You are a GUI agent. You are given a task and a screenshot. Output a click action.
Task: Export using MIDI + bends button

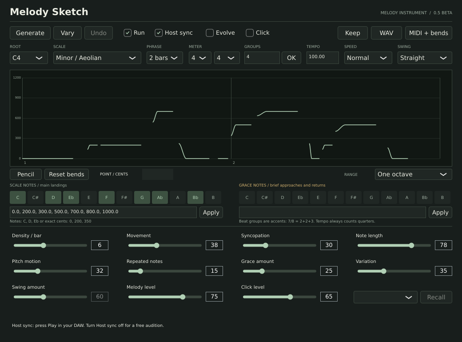(x=428, y=33)
